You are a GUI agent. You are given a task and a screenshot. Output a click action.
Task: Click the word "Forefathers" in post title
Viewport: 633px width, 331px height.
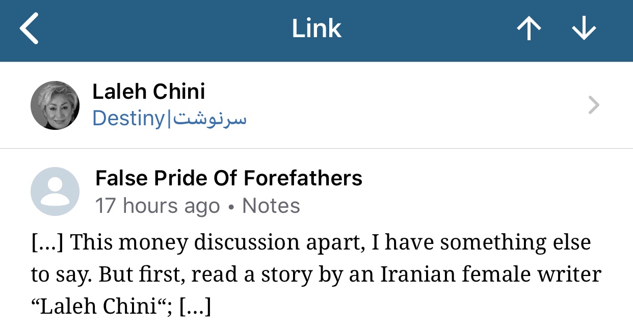click(x=303, y=178)
